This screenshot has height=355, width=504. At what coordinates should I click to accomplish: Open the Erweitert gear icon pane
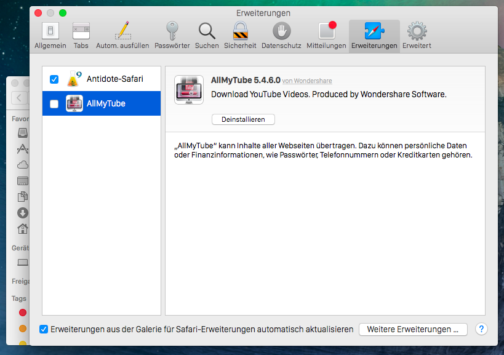417,35
